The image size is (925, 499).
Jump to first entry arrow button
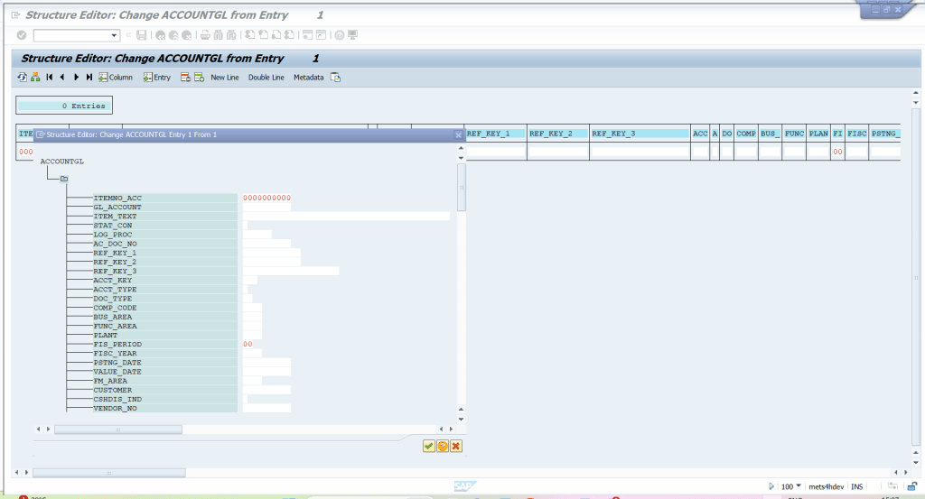[x=49, y=78]
